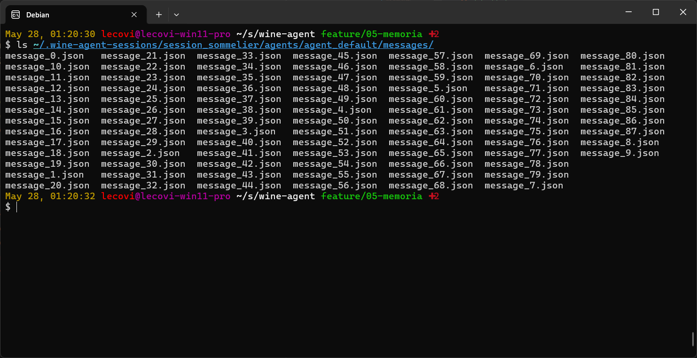Click message_37.json file name
This screenshot has height=358, width=697.
[239, 99]
